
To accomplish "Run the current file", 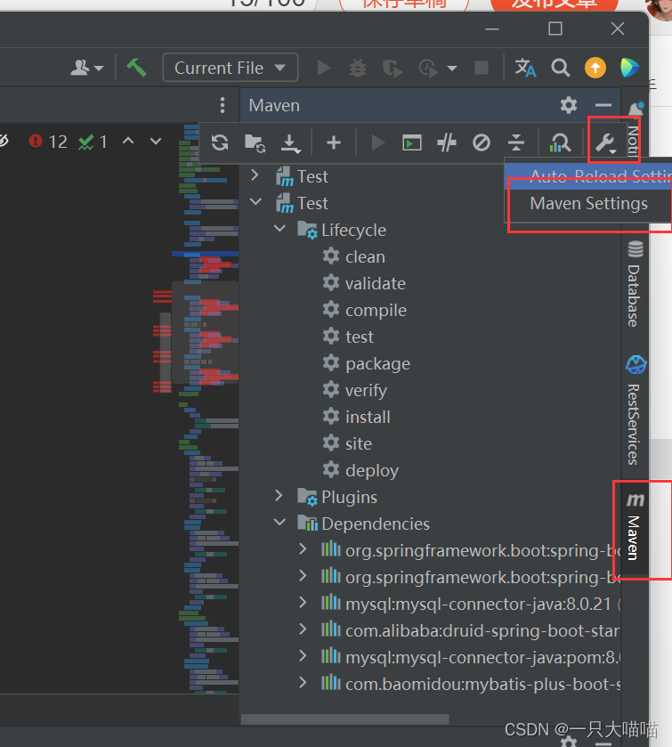I will [x=324, y=68].
